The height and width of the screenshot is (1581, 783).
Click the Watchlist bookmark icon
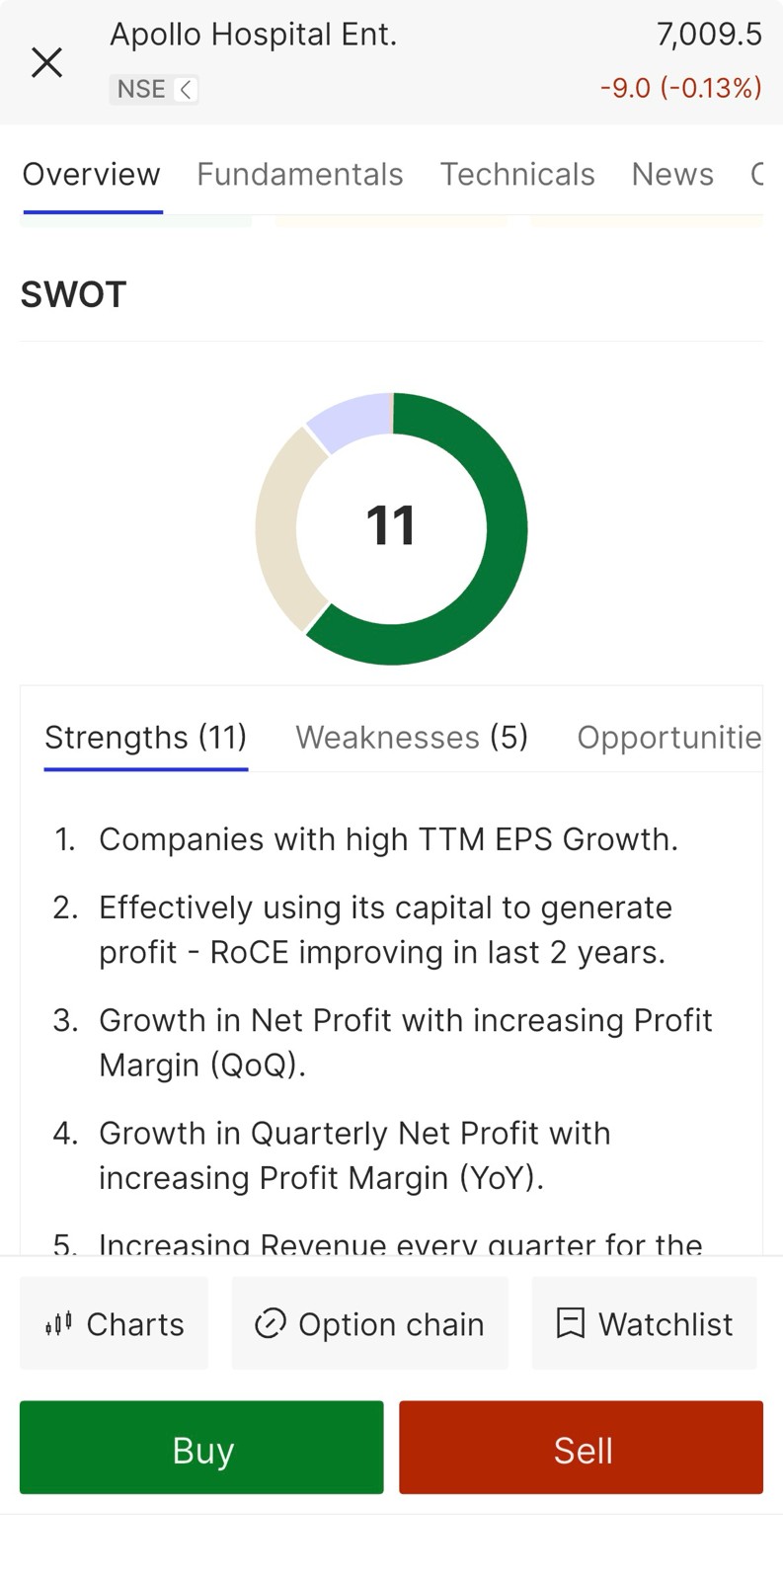point(570,1323)
